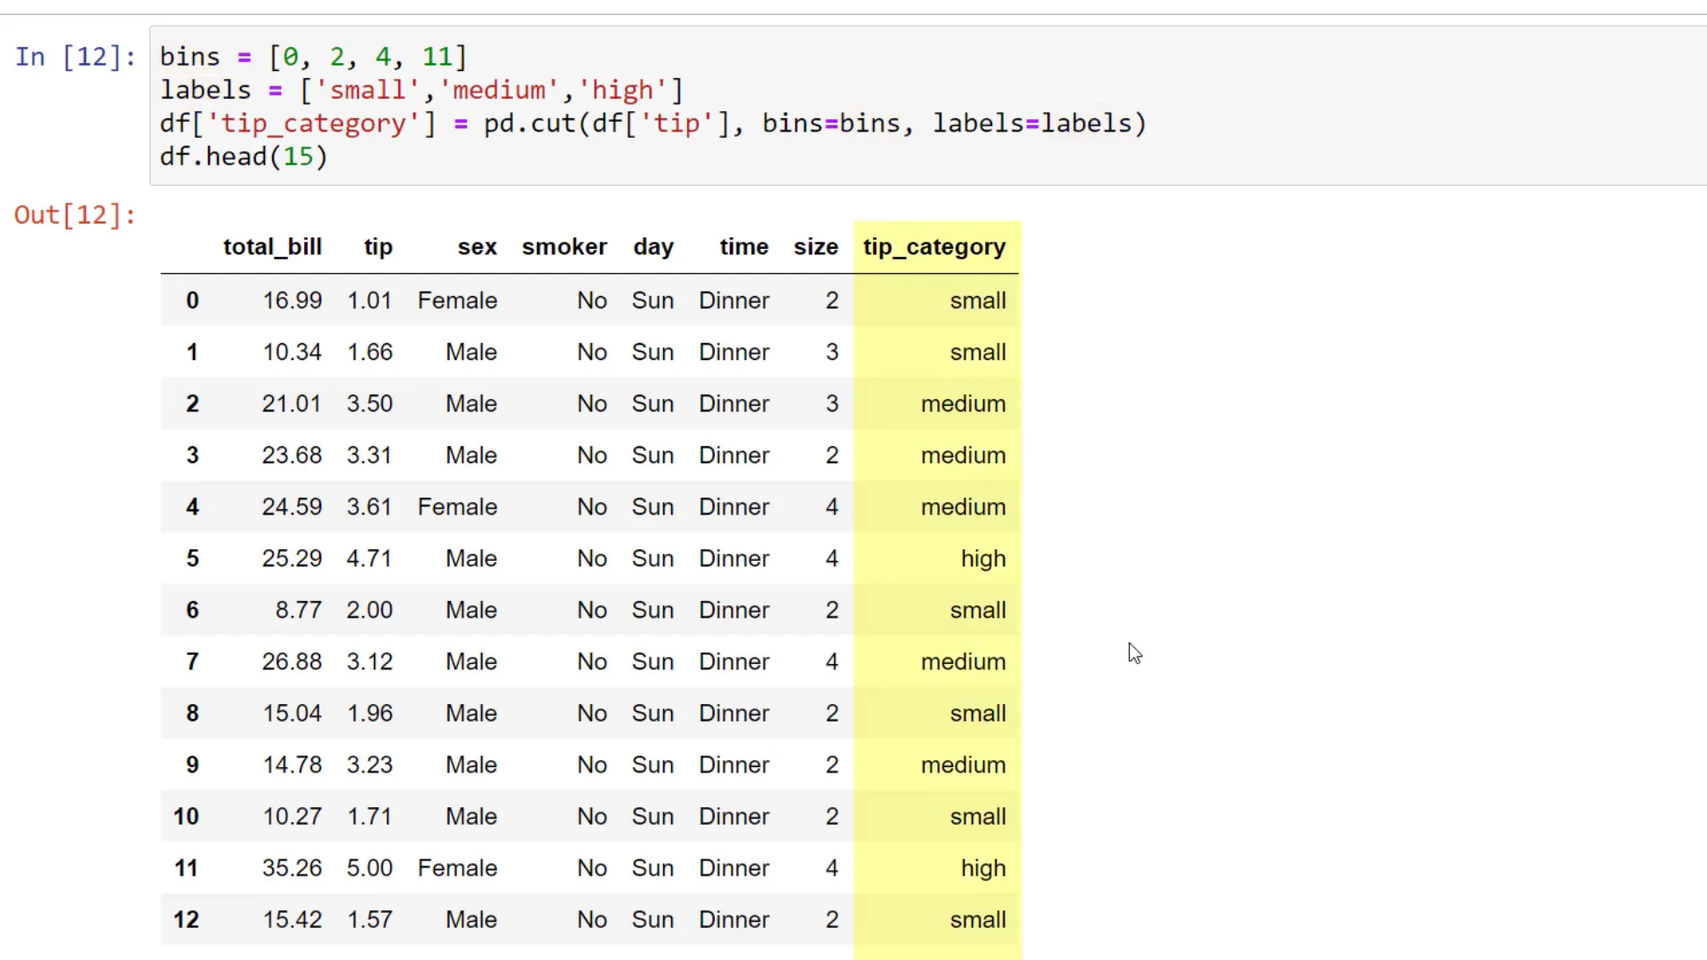Select the Dinner cell in row 12
Viewport: 1707px width, 960px height.
734,920
